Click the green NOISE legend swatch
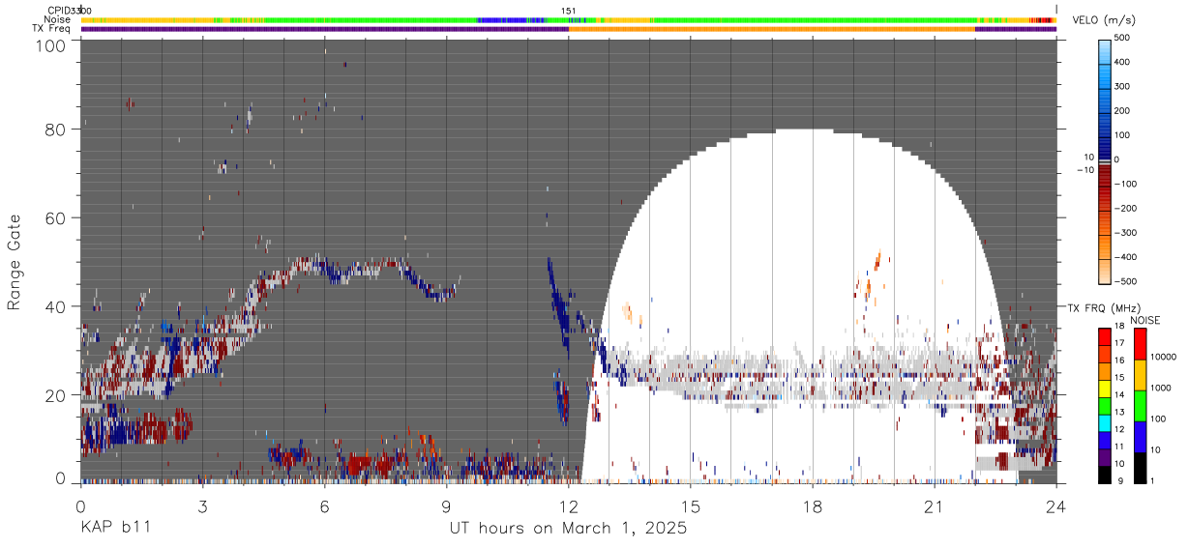Image resolution: width=1188 pixels, height=548 pixels. click(1140, 405)
